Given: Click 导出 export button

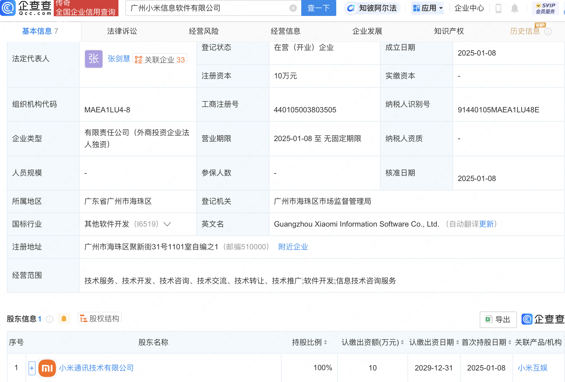Looking at the screenshot, I should (498, 320).
